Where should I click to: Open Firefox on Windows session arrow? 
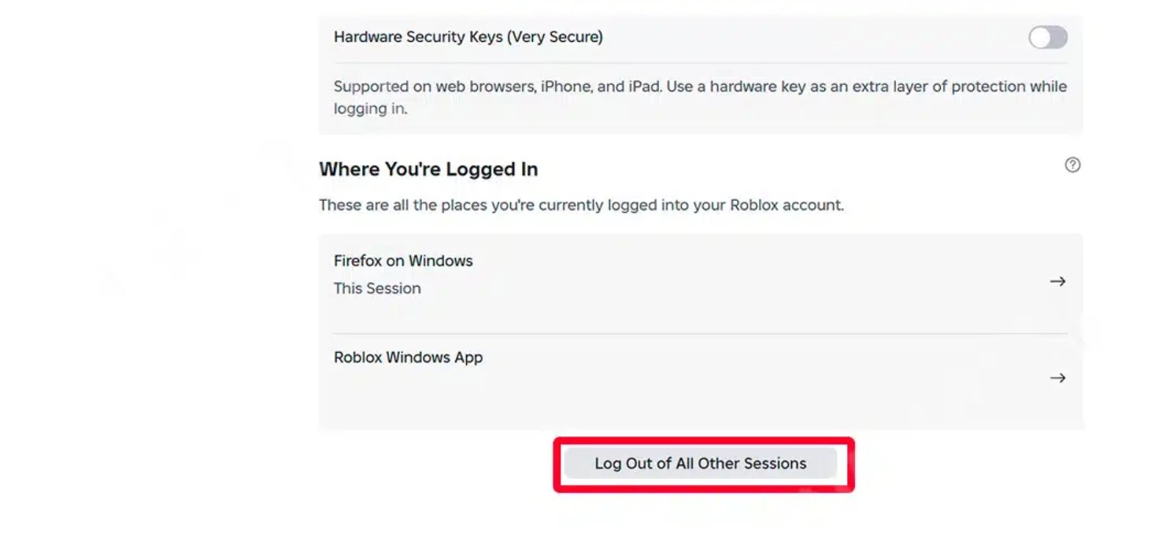[1057, 281]
